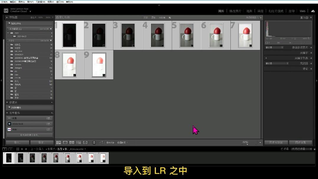This screenshot has width=318, height=179.
Task: Click the filter lock icon in Library Filter bar
Action: (x=261, y=17)
